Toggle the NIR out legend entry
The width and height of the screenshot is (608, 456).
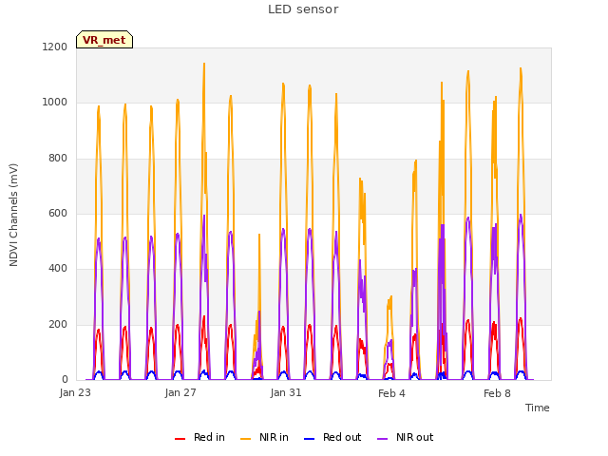tap(406, 437)
